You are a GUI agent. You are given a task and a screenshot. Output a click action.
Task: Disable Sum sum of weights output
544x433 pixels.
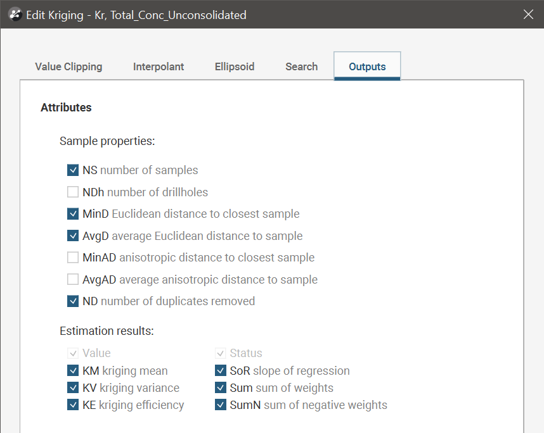221,388
